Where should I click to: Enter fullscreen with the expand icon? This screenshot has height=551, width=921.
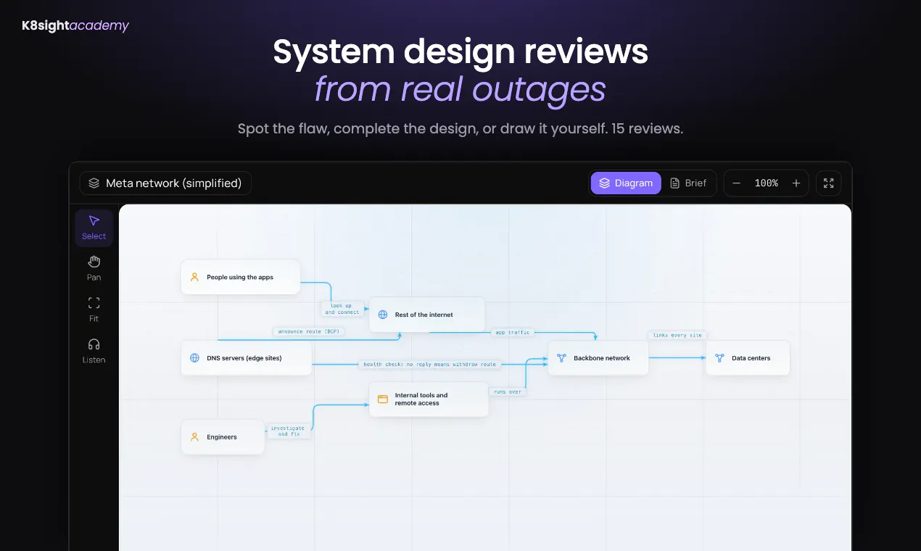(829, 183)
